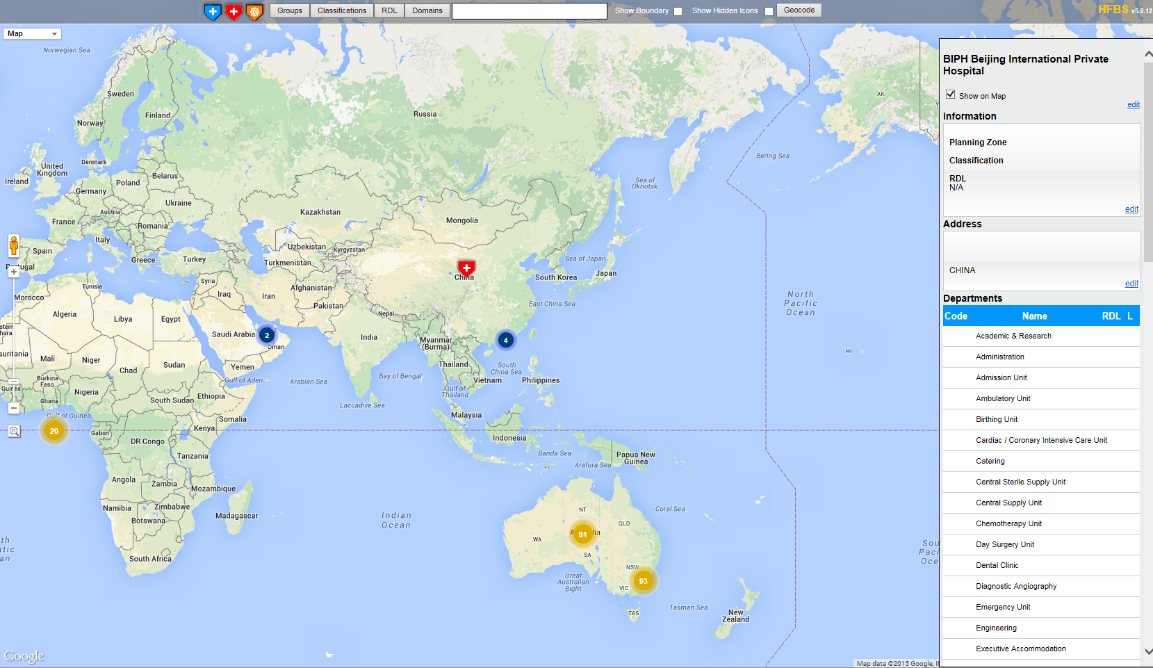
Task: Open the yellow cluster marker labeled 81 in Australia
Action: click(x=582, y=535)
